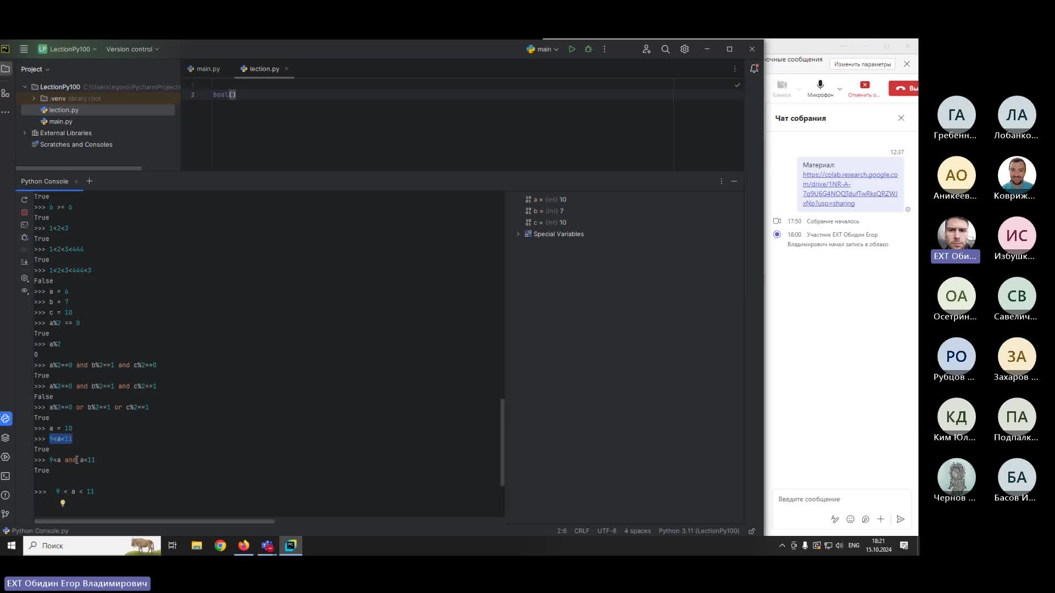Open microphone options dropdown in Teams

(840, 88)
